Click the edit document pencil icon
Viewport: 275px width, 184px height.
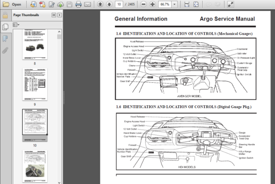tap(51, 5)
